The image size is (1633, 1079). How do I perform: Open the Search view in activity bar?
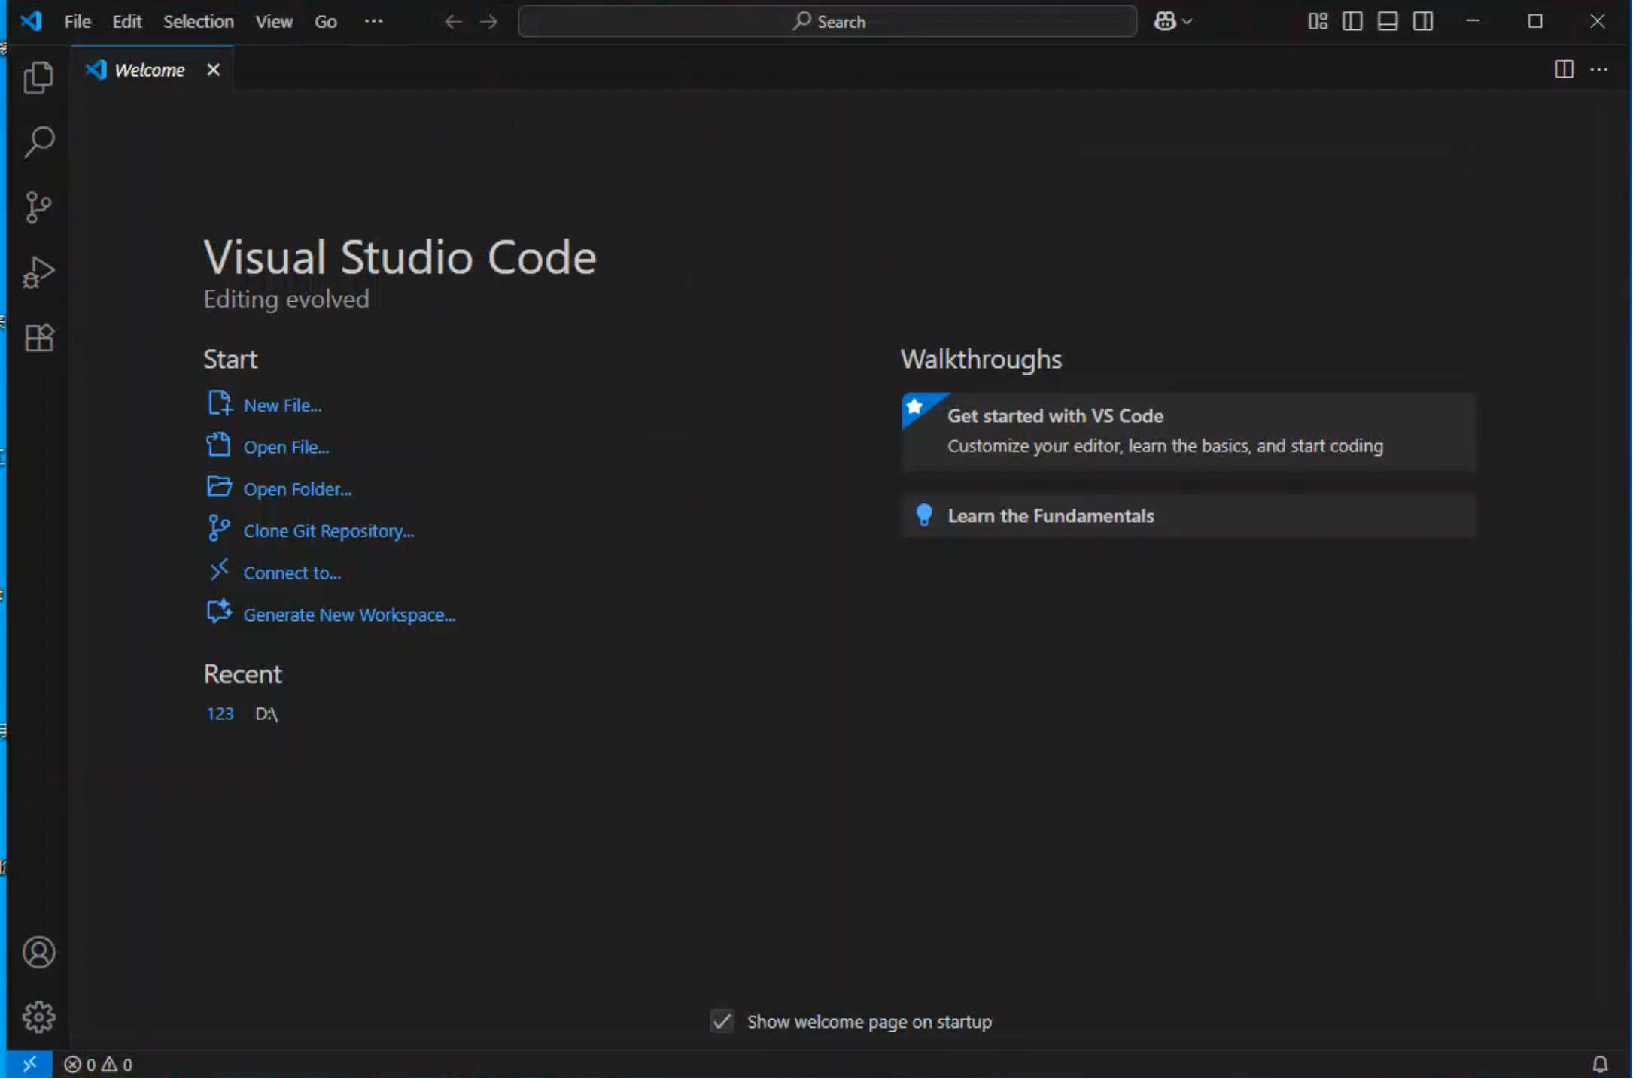point(38,141)
